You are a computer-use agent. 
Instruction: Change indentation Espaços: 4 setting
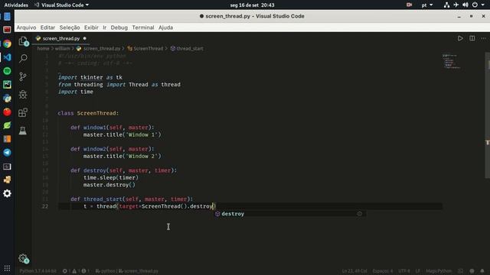tap(383, 271)
